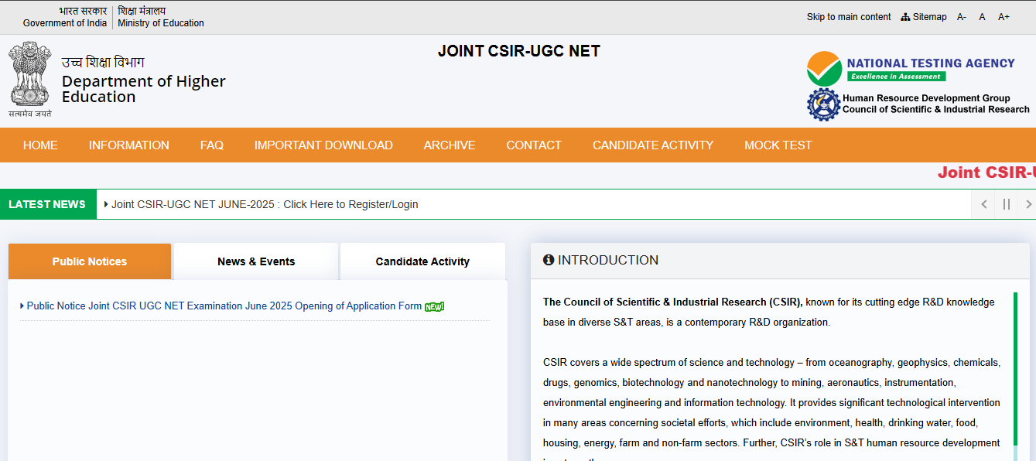Reset font size with A
1036x461 pixels.
[982, 17]
